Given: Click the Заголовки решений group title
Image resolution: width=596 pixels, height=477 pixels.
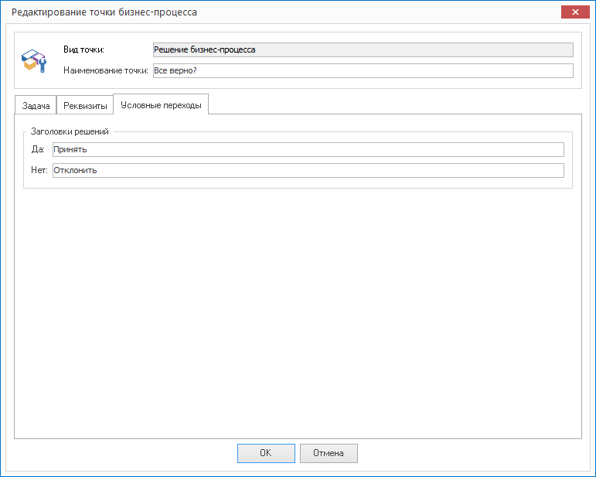Looking at the screenshot, I should pos(70,131).
